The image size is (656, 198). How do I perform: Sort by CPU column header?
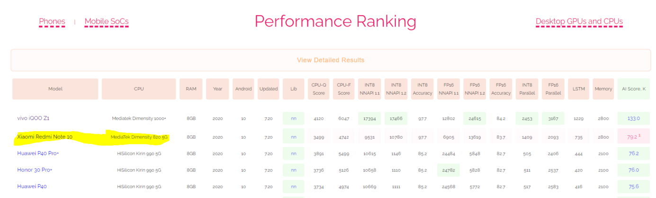coord(138,89)
